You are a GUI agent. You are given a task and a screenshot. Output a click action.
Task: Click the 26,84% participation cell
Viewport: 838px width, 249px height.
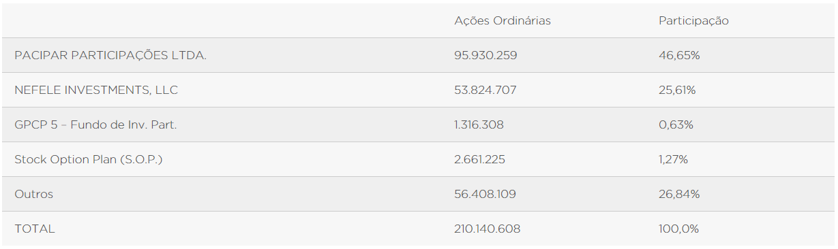tap(679, 194)
